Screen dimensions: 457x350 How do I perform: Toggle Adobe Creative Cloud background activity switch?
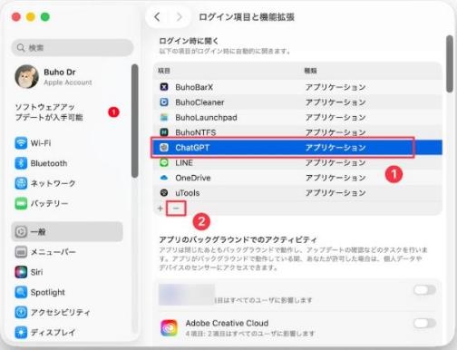424,324
